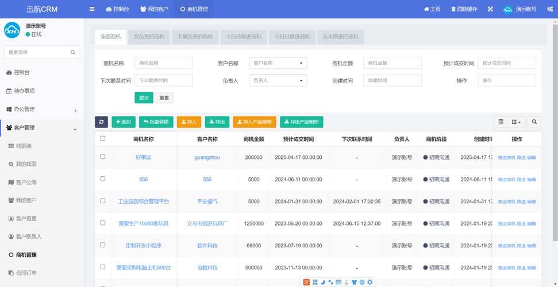
Task: Switch to 今日已跟进商机 tab
Action: pyautogui.click(x=292, y=37)
